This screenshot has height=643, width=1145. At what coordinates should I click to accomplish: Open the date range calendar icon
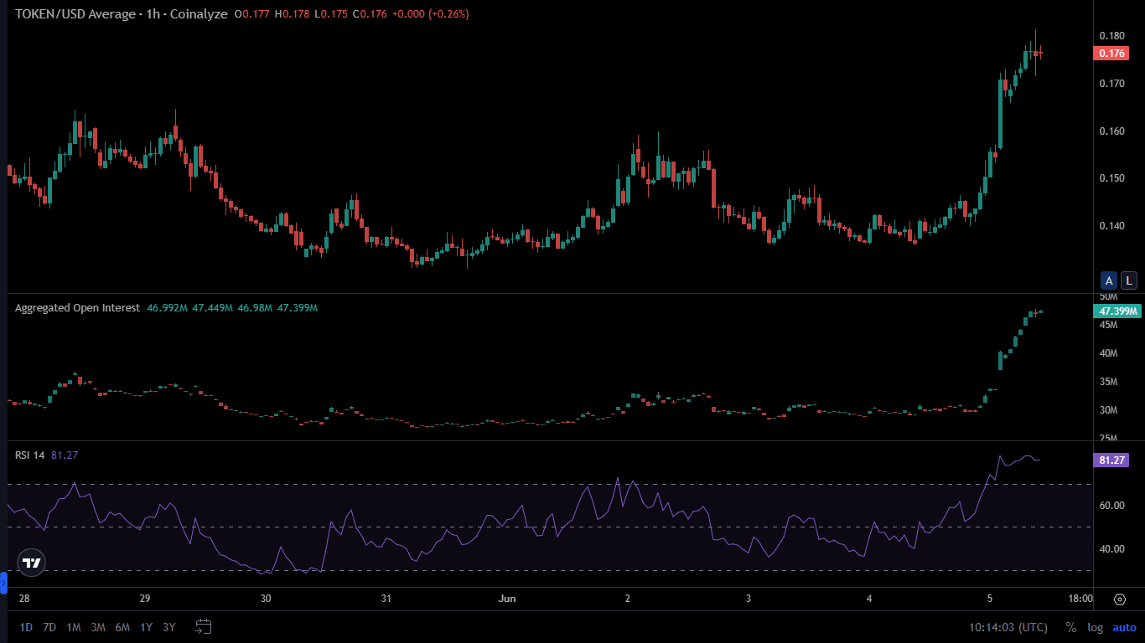(203, 626)
